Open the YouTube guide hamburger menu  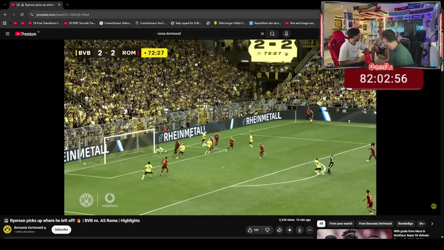point(7,34)
